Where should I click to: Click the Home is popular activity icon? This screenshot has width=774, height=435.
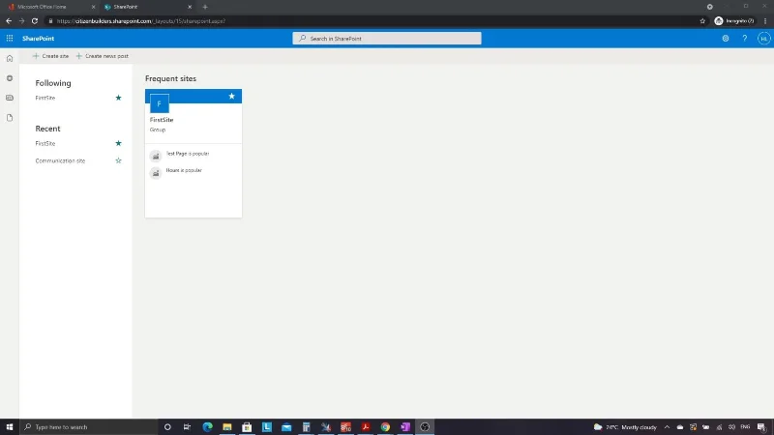156,173
